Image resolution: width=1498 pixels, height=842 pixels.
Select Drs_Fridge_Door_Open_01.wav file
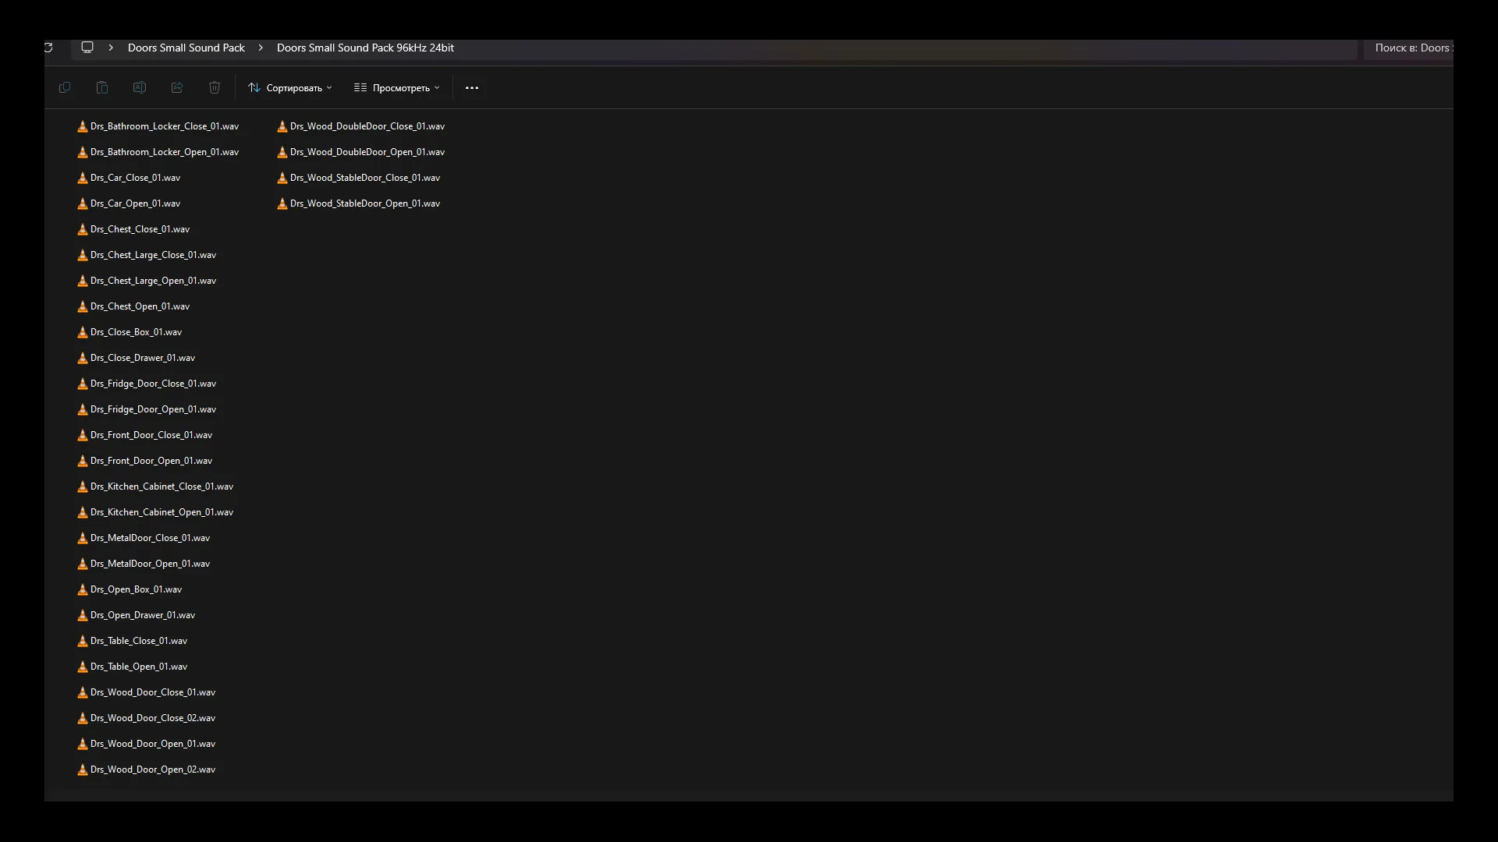click(153, 409)
